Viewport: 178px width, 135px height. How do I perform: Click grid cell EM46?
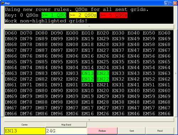point(133,114)
